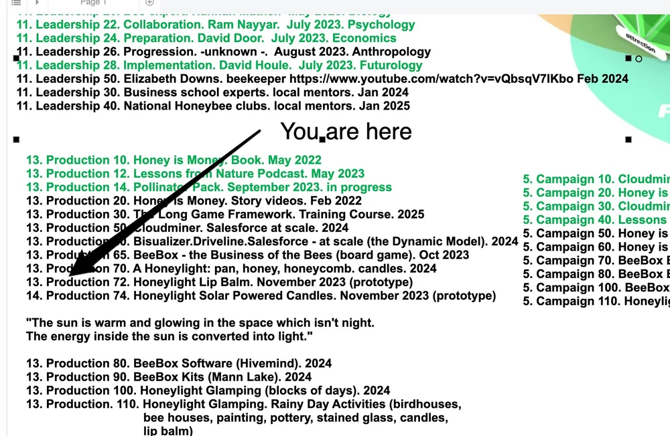Select 'Production 65. BeeBox - the Business of the Bees'
This screenshot has width=670, height=436.
[247, 255]
